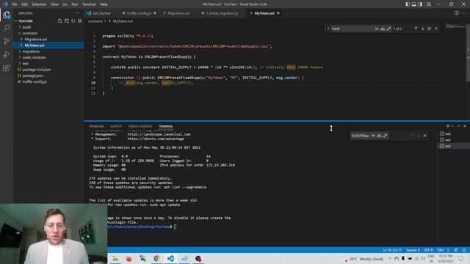Close the terminal find widget

(424, 136)
